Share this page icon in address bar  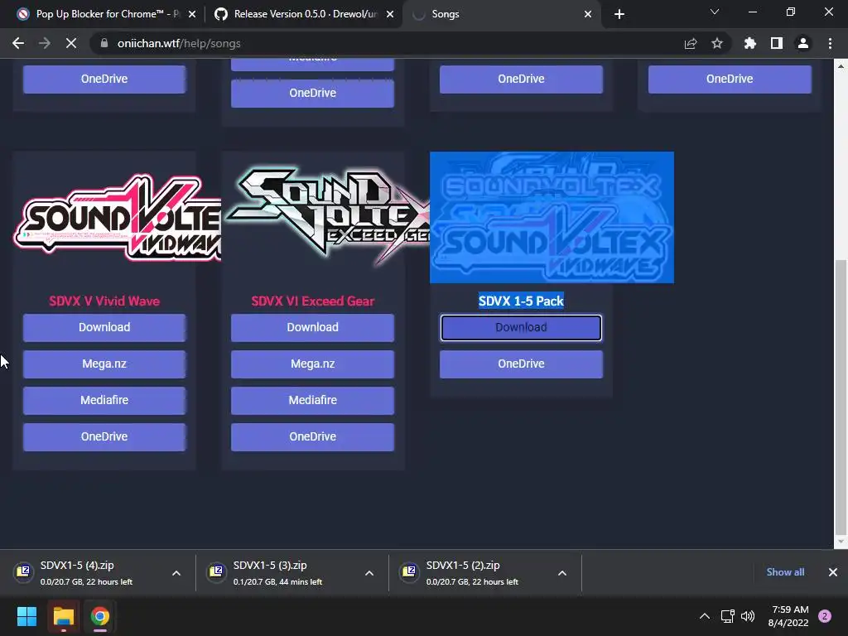click(691, 43)
